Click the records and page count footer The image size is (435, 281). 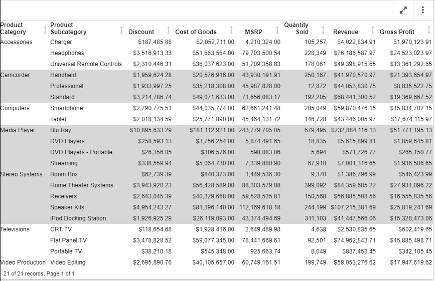(39, 273)
